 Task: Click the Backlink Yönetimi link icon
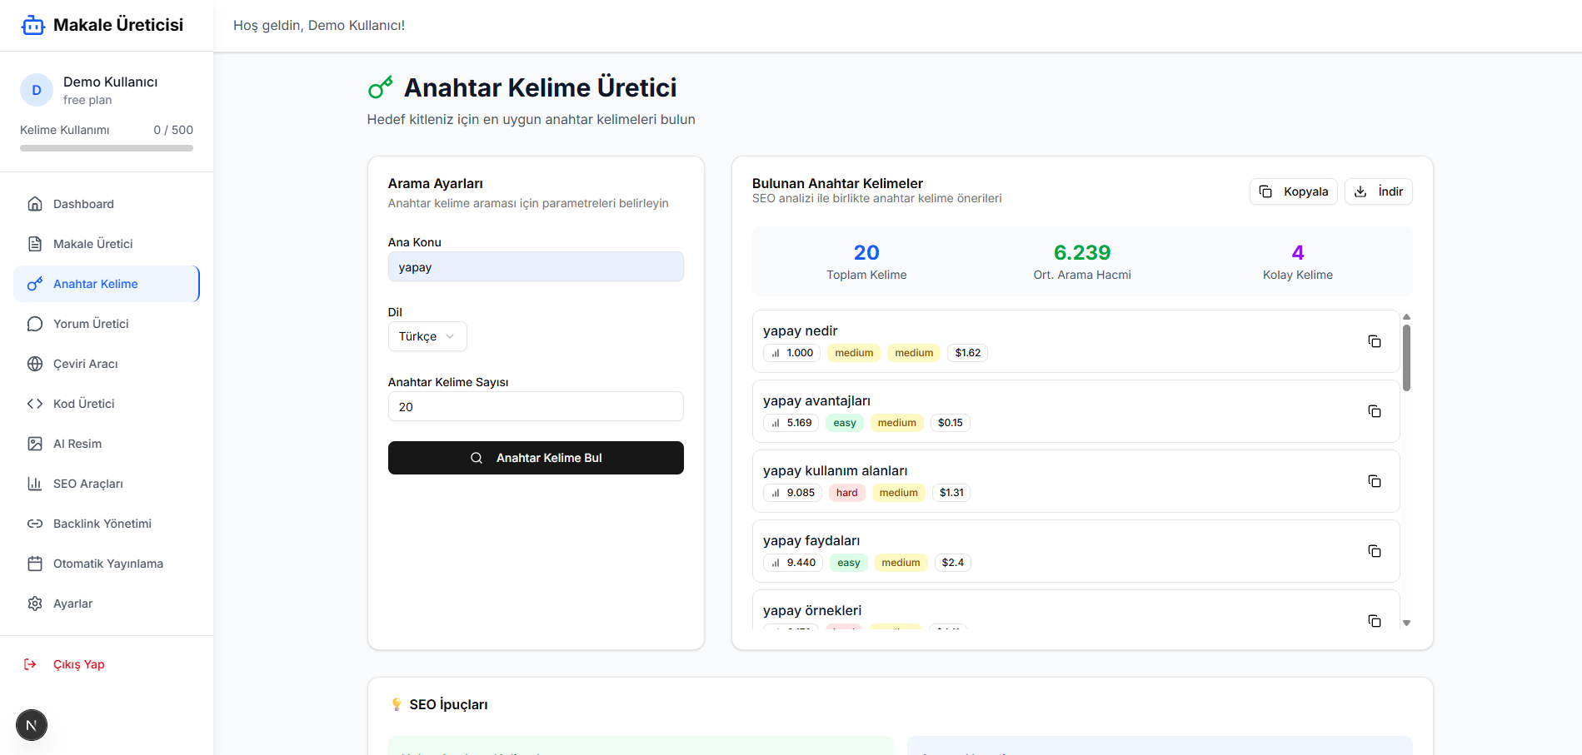coord(35,524)
